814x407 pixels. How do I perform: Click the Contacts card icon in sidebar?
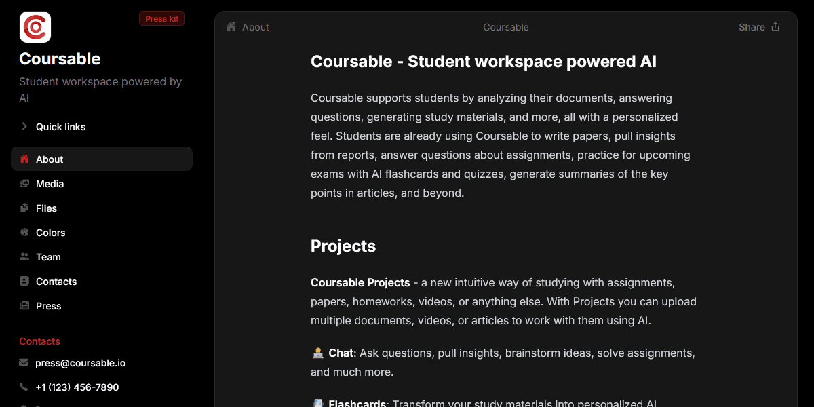pyautogui.click(x=24, y=282)
